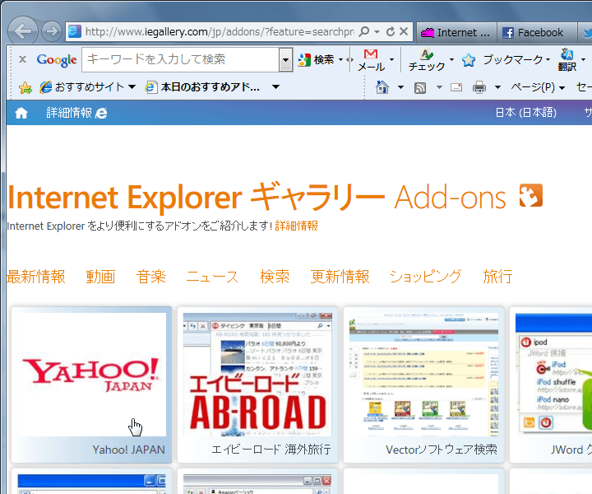The width and height of the screenshot is (592, 494).
Task: Open the Print dropdown arrow
Action: pyautogui.click(x=497, y=88)
